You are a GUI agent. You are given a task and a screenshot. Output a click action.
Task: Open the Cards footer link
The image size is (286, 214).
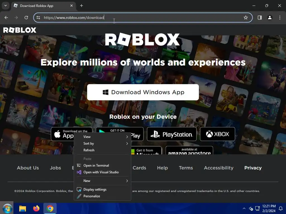[139, 168]
